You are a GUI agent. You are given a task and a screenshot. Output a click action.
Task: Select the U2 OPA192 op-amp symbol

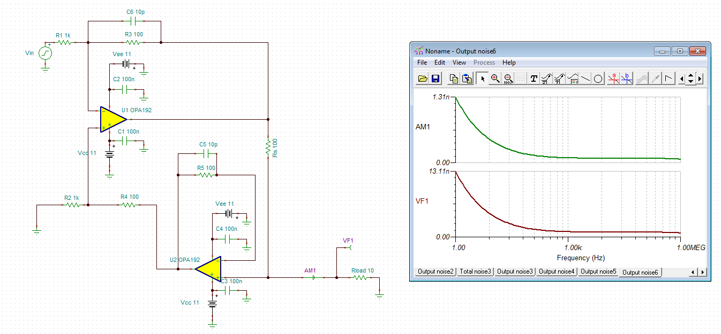pos(209,268)
